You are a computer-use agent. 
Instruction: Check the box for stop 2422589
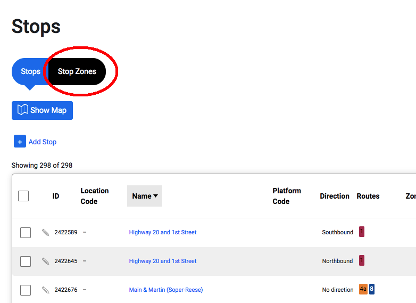(x=26, y=233)
